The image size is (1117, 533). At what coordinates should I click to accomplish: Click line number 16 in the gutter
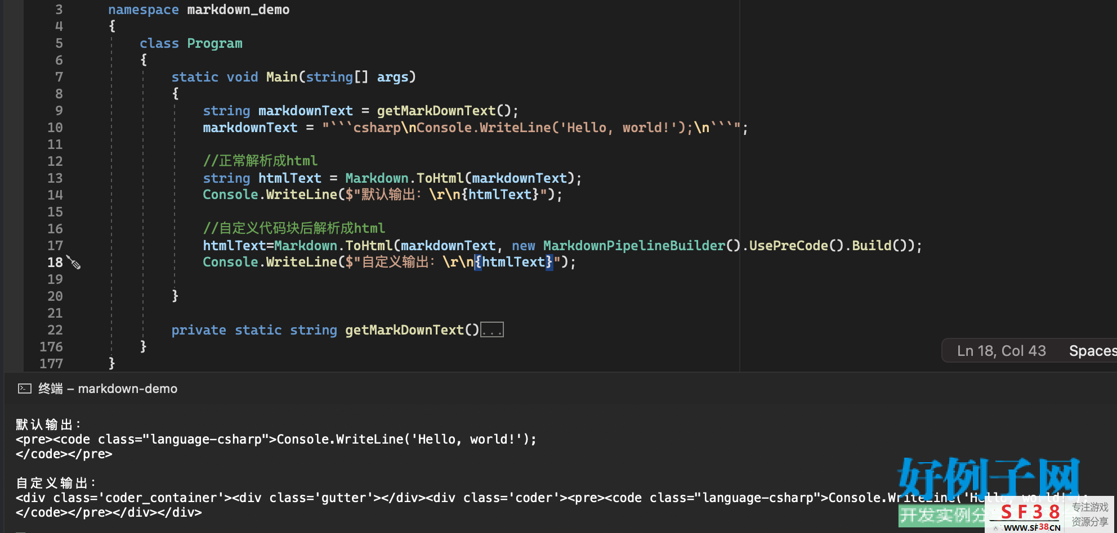tap(55, 229)
